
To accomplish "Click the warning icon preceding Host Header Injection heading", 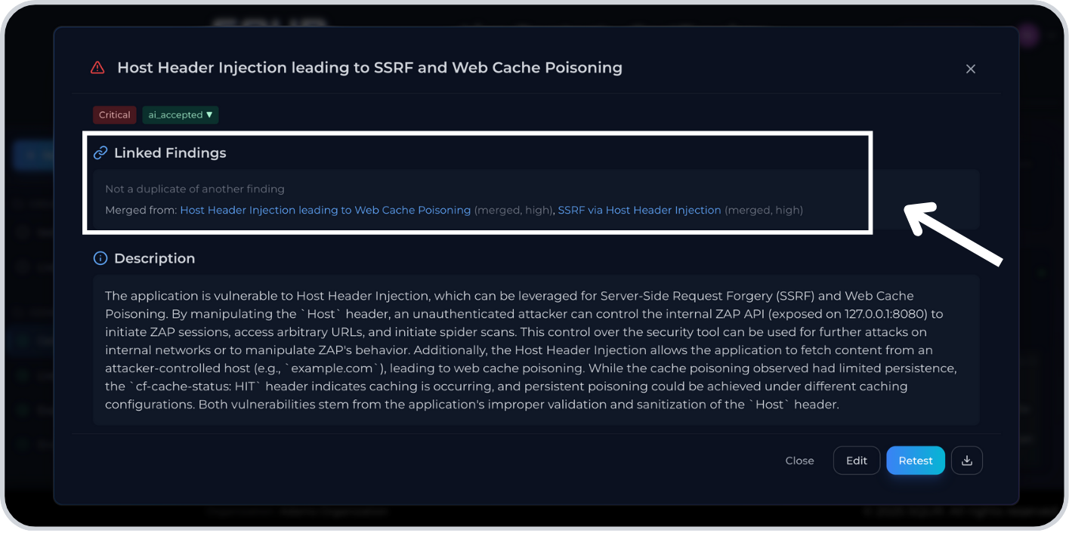I will click(x=97, y=67).
